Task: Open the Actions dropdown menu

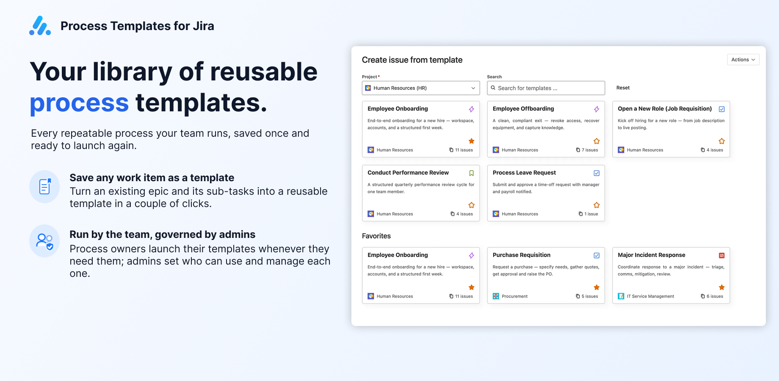Action: click(743, 60)
